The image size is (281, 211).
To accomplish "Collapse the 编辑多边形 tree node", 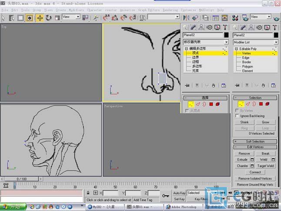I will click(186, 49).
